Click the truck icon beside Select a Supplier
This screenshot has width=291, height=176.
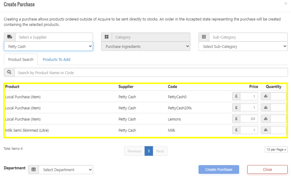(x=10, y=37)
